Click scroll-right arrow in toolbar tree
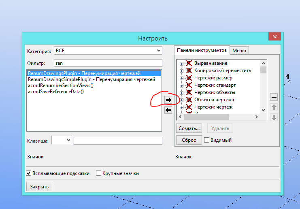Screen dimensions: 300x209 coord(257,117)
